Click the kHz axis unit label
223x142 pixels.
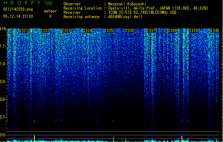[x=3, y=29]
